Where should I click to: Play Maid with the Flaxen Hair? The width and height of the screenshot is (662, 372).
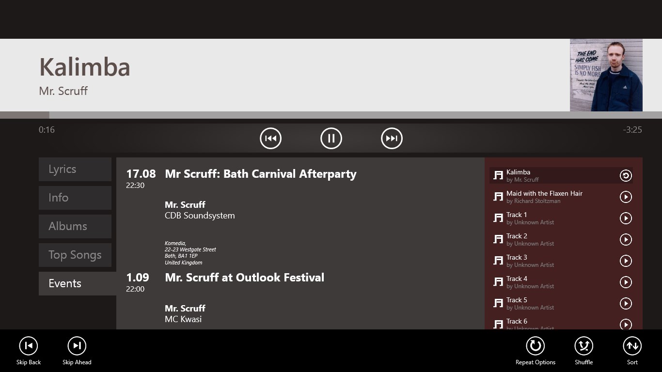click(x=626, y=197)
